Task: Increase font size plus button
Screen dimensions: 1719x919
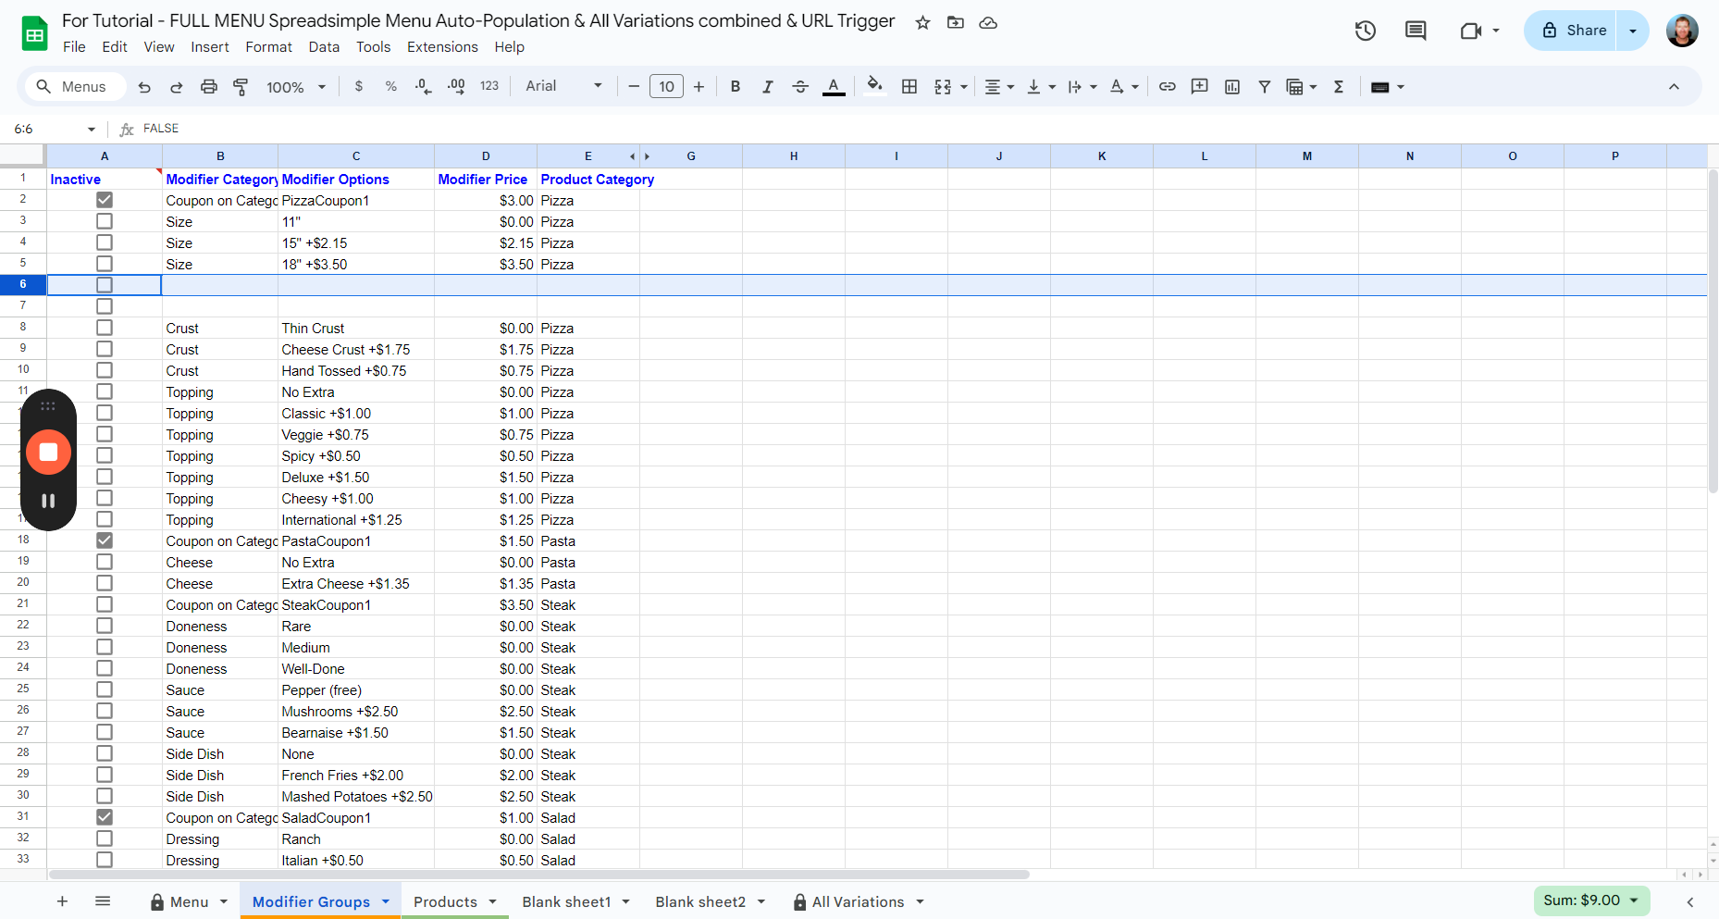Action: pyautogui.click(x=699, y=86)
